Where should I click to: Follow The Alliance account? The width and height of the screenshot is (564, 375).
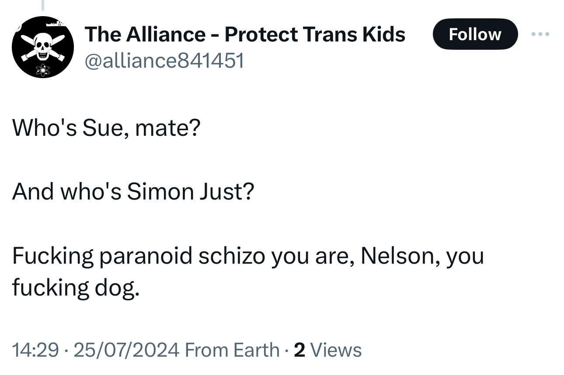475,34
